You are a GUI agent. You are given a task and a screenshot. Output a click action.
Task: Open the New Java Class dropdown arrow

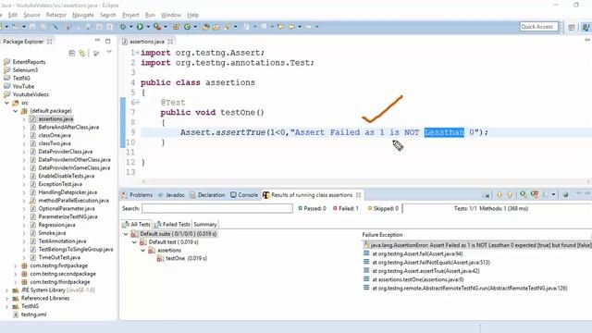(x=195, y=27)
